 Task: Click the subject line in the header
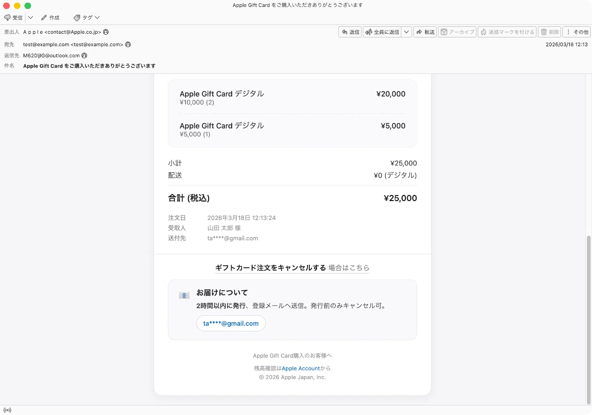[x=89, y=66]
